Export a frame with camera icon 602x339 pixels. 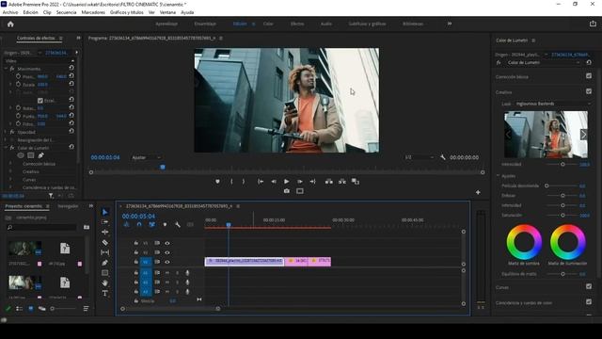pos(287,191)
